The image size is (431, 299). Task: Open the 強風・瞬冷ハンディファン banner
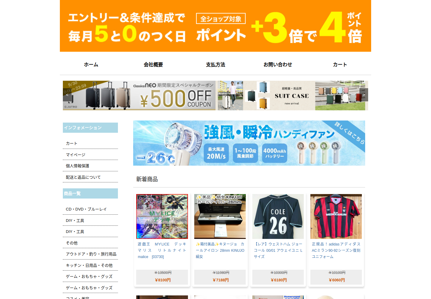[x=249, y=143]
